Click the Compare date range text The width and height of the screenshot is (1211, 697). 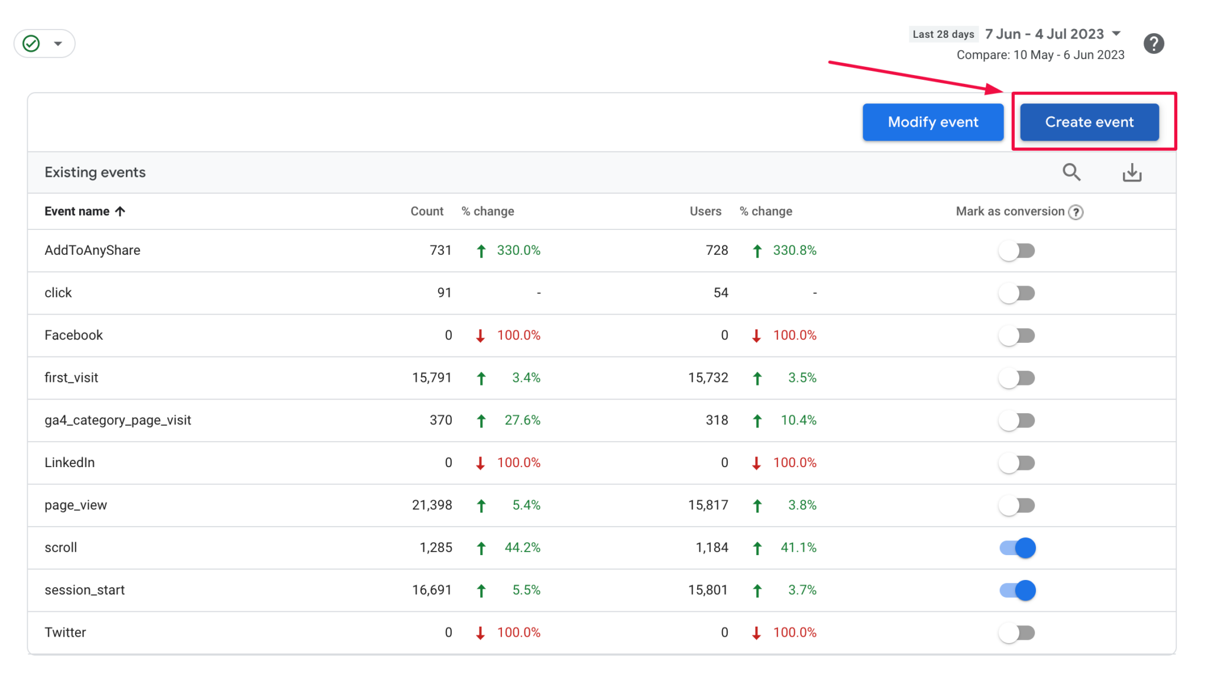[x=1041, y=54]
